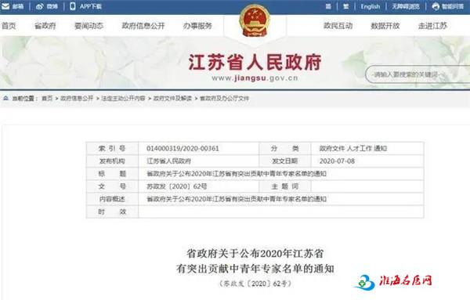
Task: Open the 政民互动 menu
Action: click(x=338, y=26)
